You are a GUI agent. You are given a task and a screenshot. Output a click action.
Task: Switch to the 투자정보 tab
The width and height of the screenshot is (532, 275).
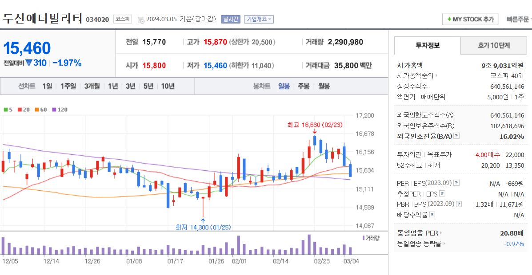coord(427,45)
